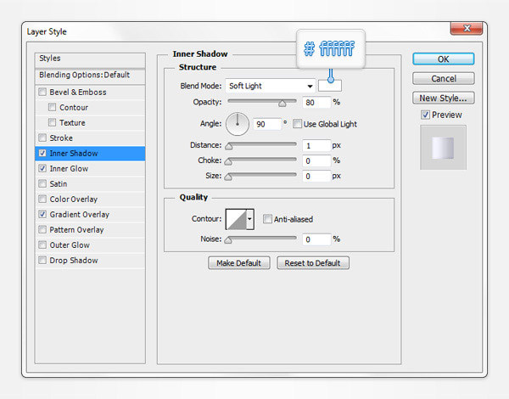The width and height of the screenshot is (509, 399).
Task: Click Reset to Default button
Action: tap(312, 263)
